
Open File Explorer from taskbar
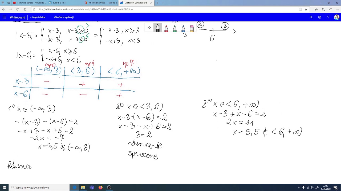[83, 188]
